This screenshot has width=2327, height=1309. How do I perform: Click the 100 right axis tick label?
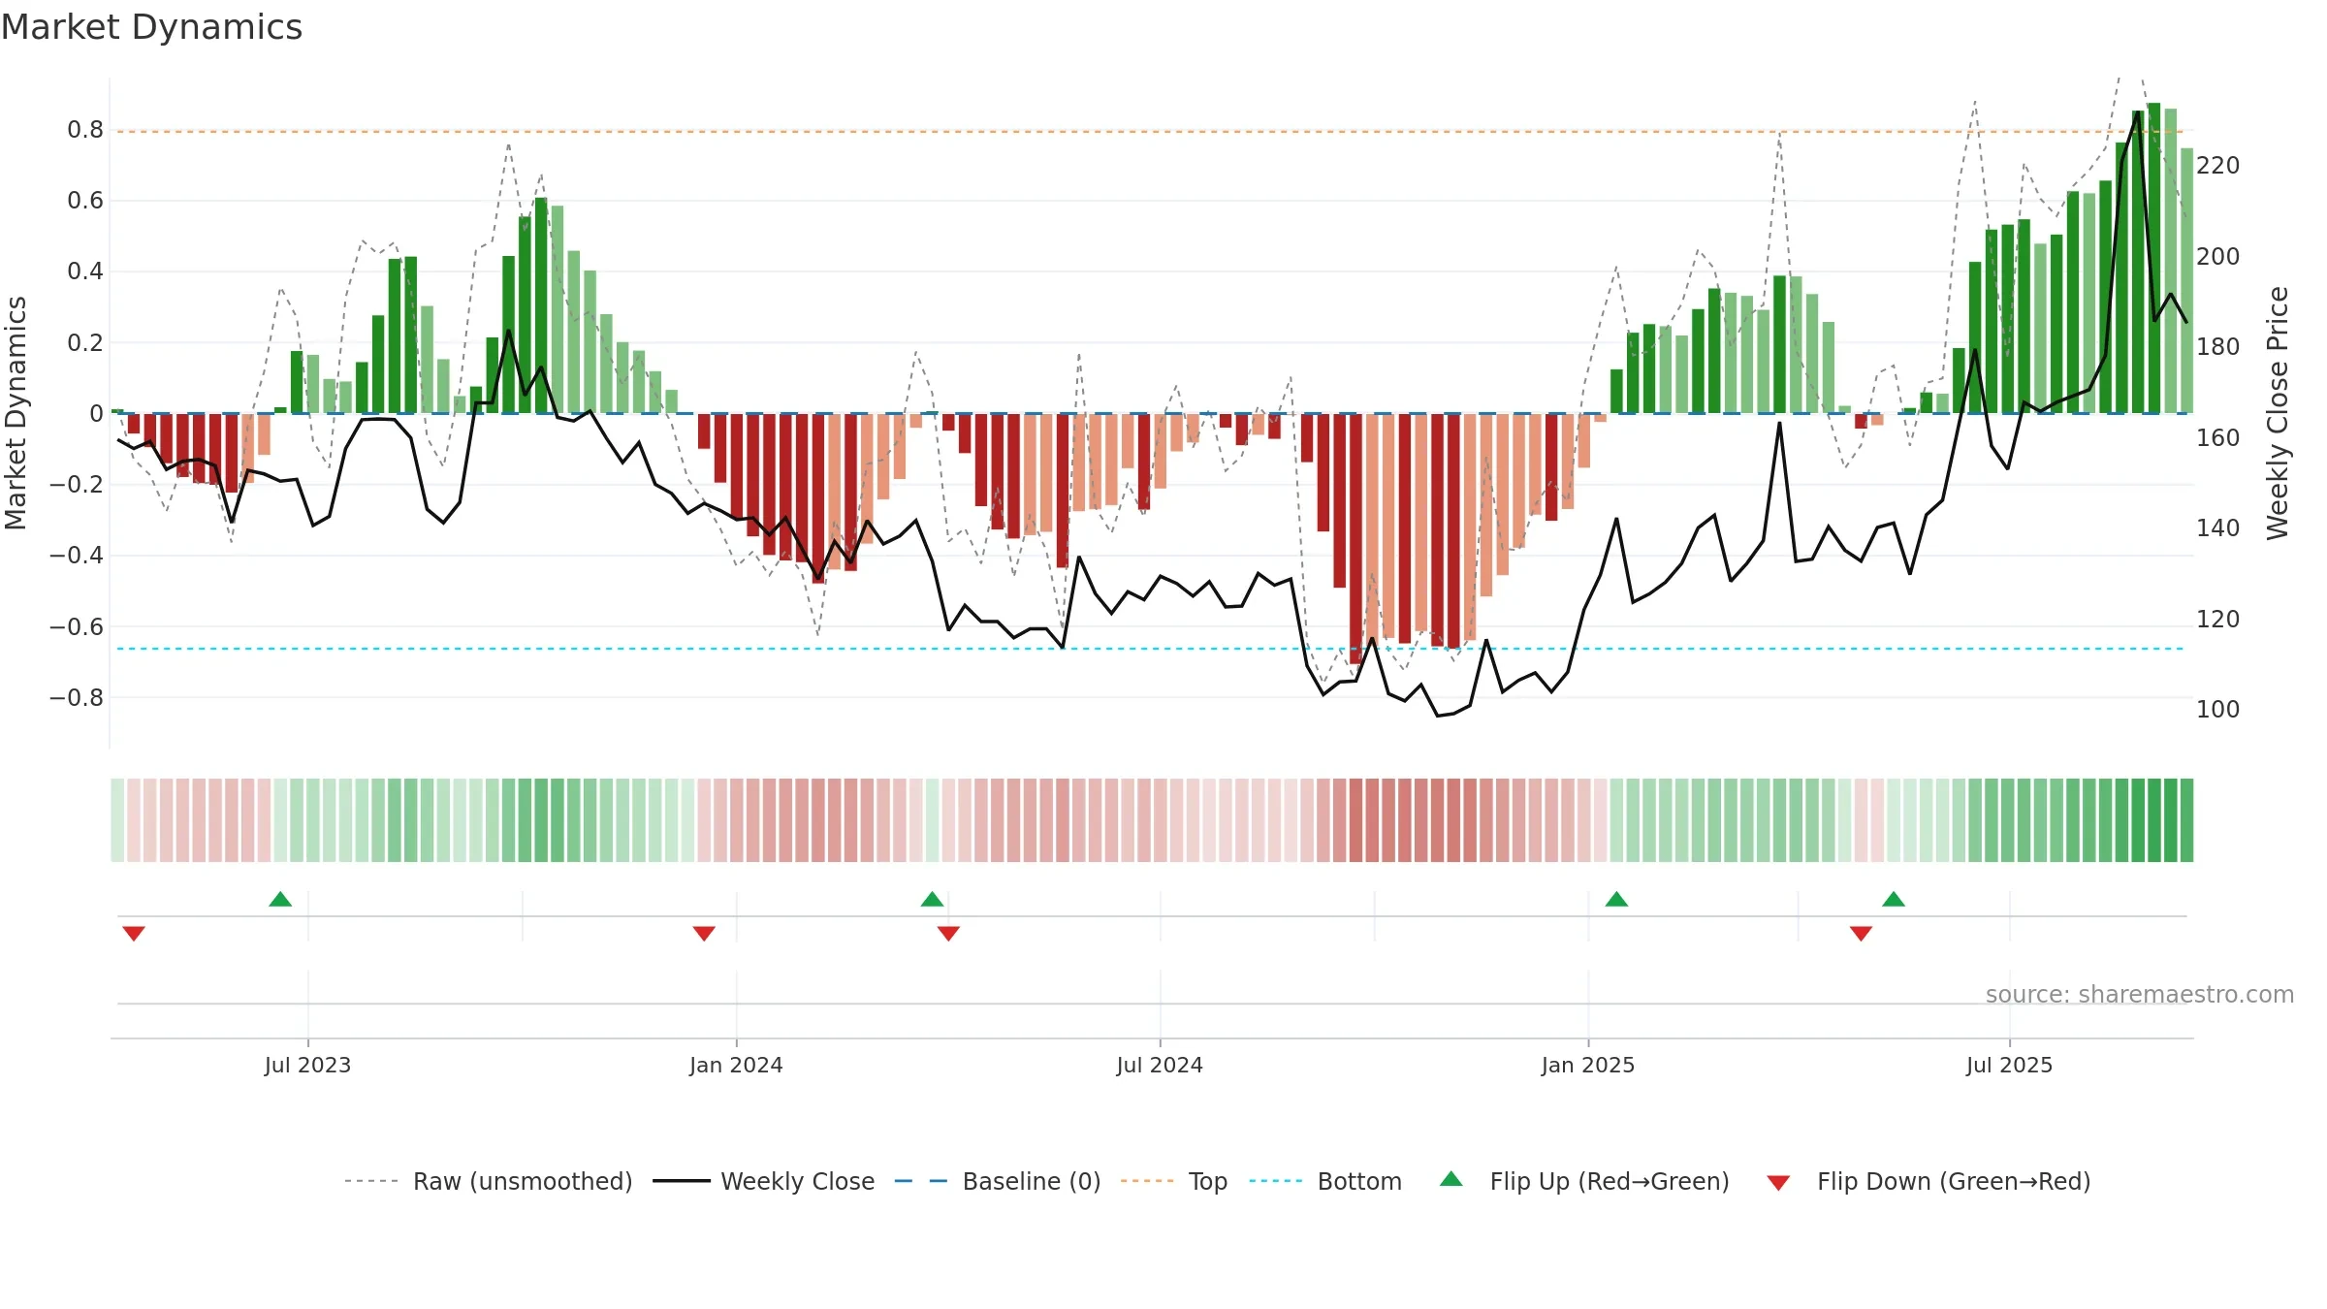tap(2218, 710)
